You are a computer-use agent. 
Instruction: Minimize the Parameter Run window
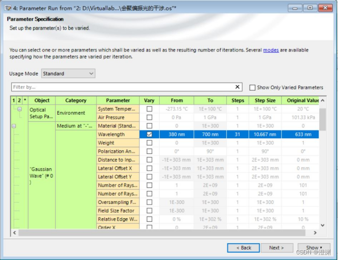click(x=295, y=8)
